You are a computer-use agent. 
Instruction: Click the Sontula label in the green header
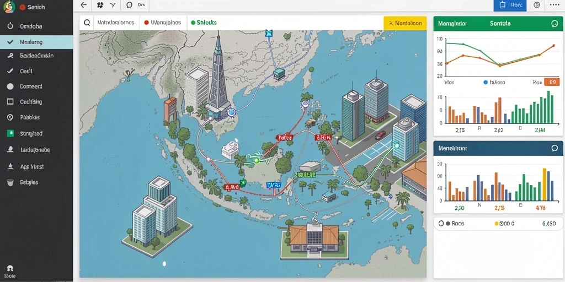click(500, 23)
